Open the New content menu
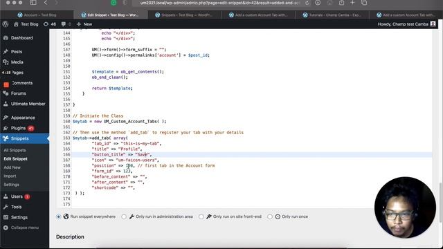The image size is (443, 249). pos(84,24)
